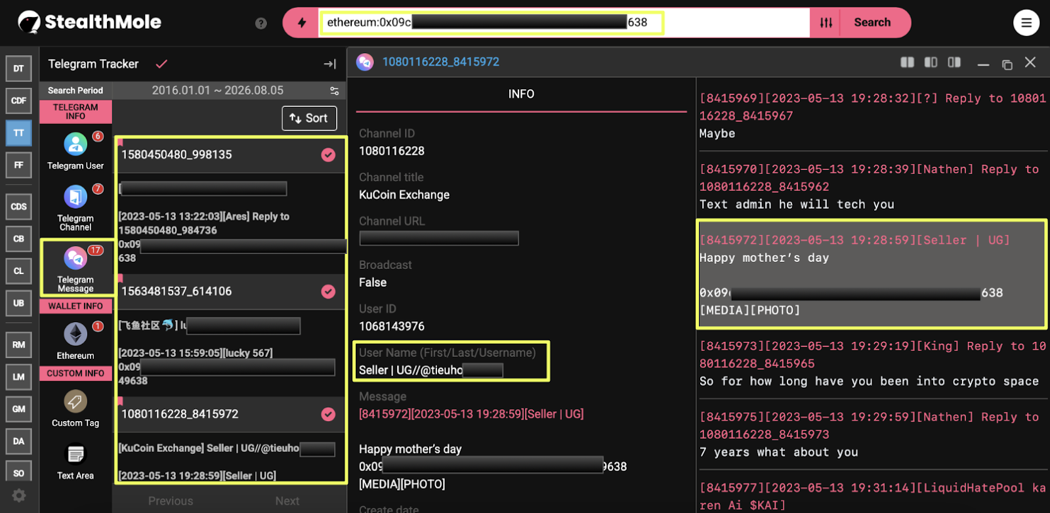Switch to third split layout icon
Viewport: 1050px width, 513px height.
pyautogui.click(x=954, y=62)
